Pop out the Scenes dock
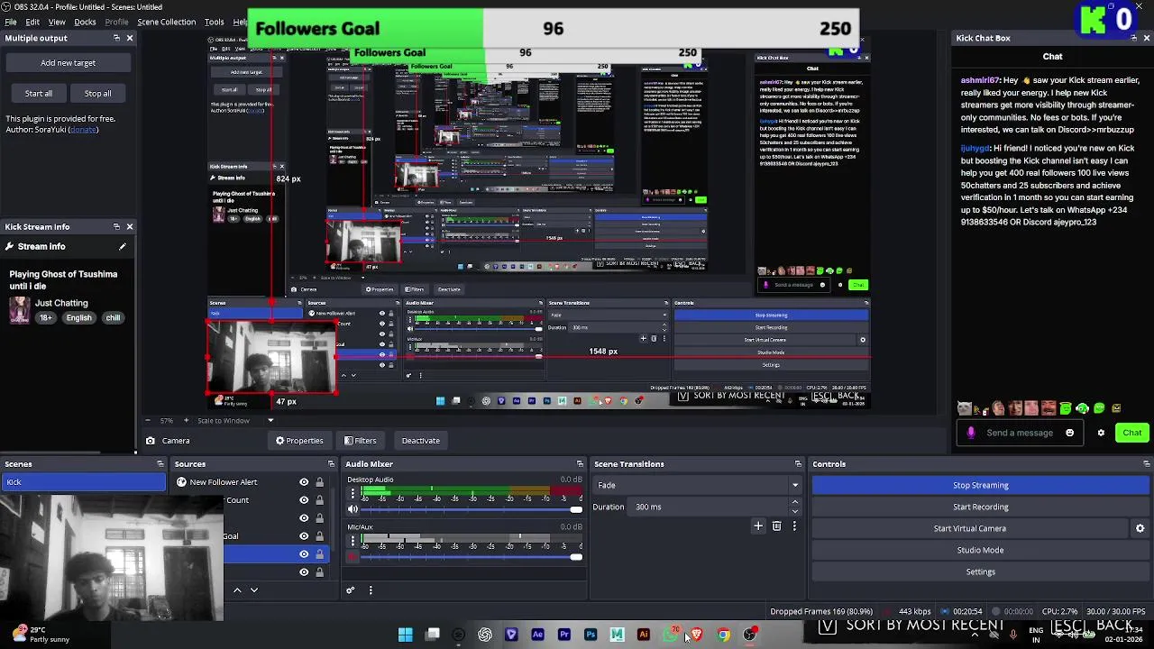The image size is (1154, 649). tap(160, 464)
